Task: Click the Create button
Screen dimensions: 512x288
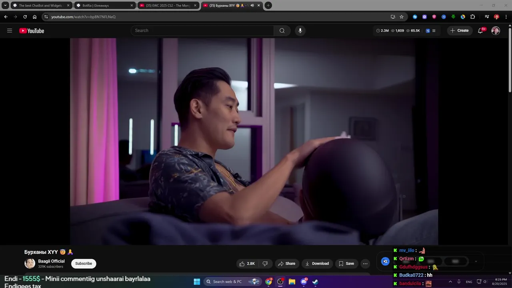Action: (460, 31)
